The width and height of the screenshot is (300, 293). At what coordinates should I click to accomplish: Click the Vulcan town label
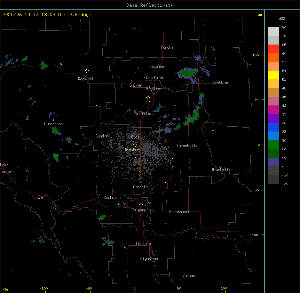(x=189, y=276)
